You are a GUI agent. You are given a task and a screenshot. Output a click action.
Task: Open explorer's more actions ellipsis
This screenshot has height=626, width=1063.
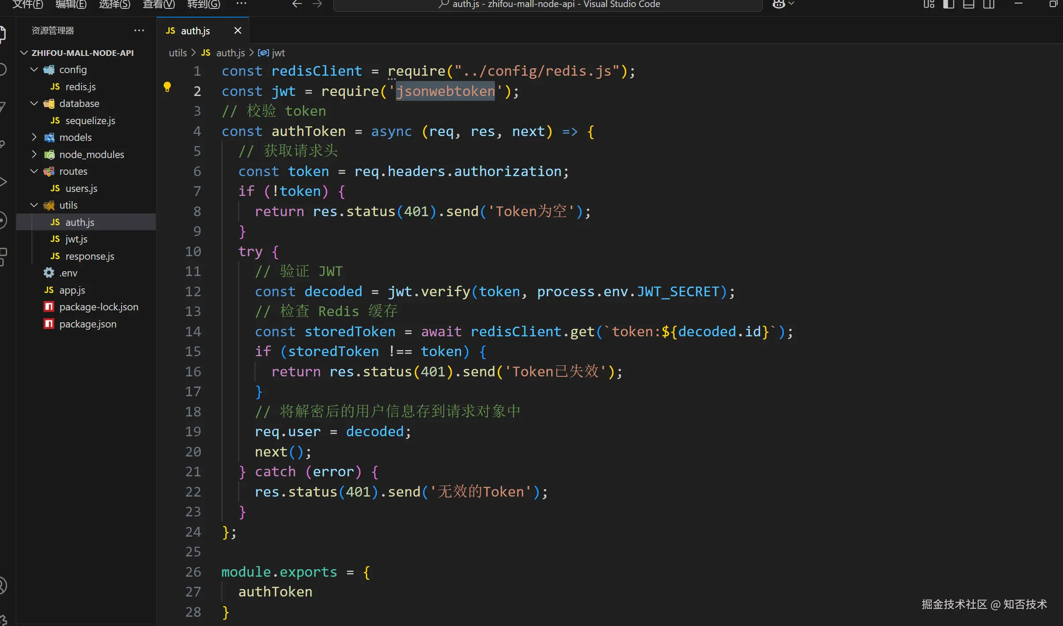pyautogui.click(x=139, y=30)
